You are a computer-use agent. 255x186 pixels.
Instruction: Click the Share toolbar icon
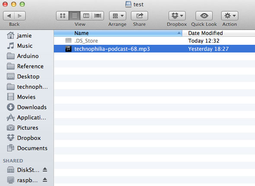(x=139, y=16)
